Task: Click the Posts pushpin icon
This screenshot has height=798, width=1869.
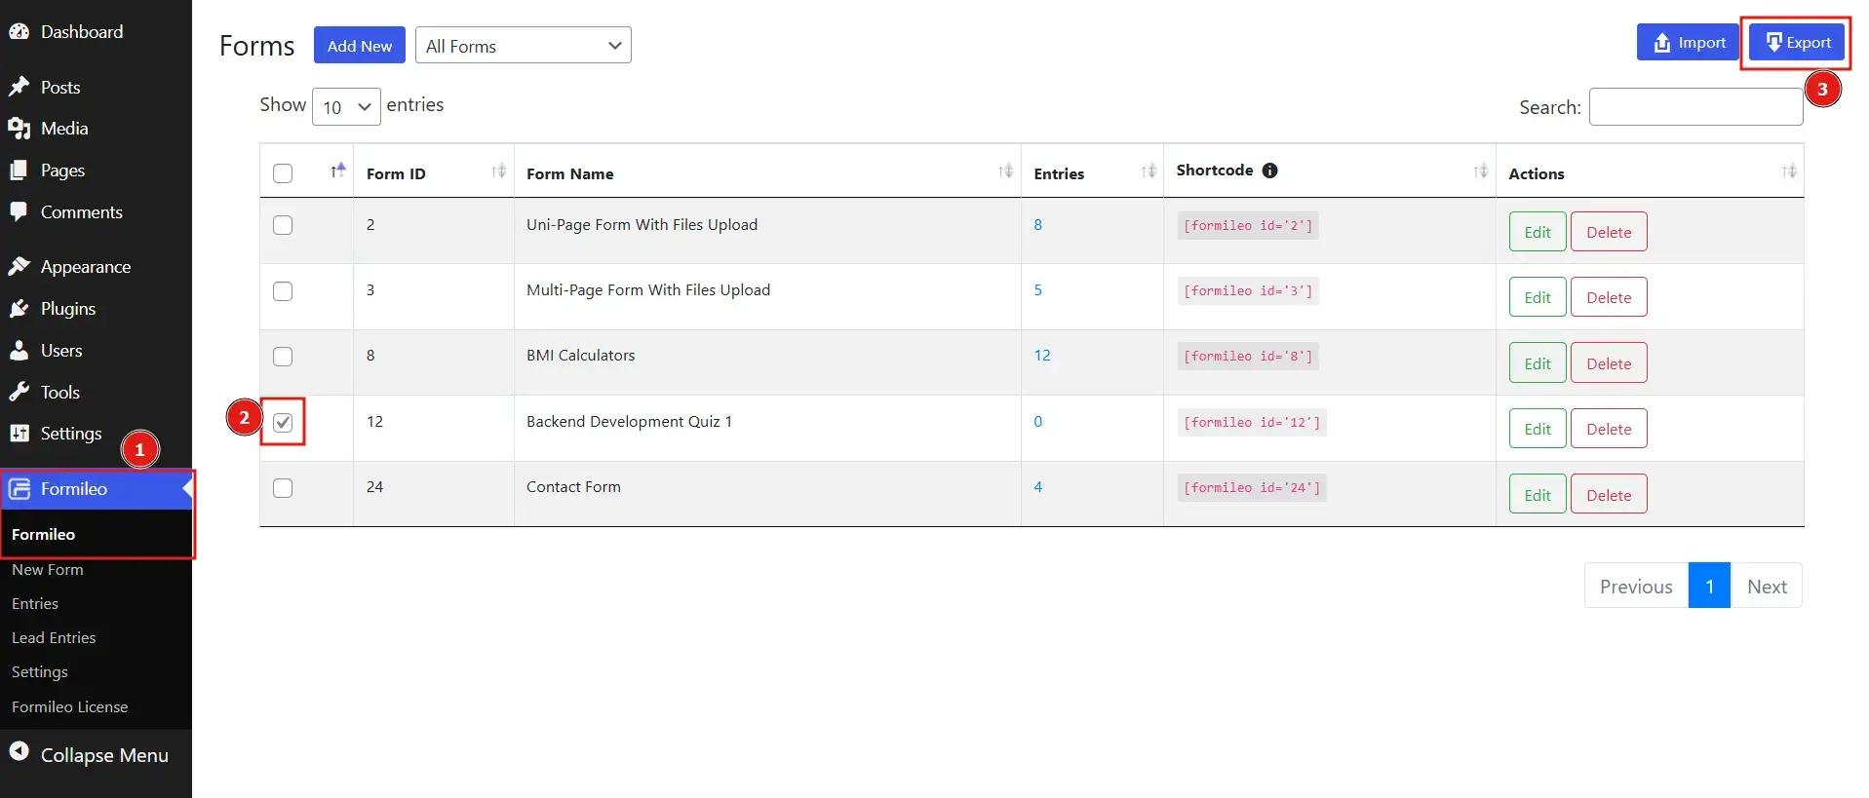Action: click(19, 87)
